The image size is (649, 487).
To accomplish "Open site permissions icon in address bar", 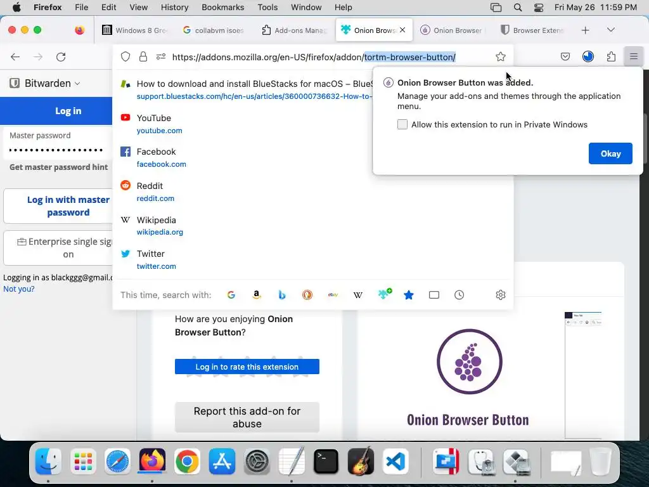I will [x=161, y=56].
